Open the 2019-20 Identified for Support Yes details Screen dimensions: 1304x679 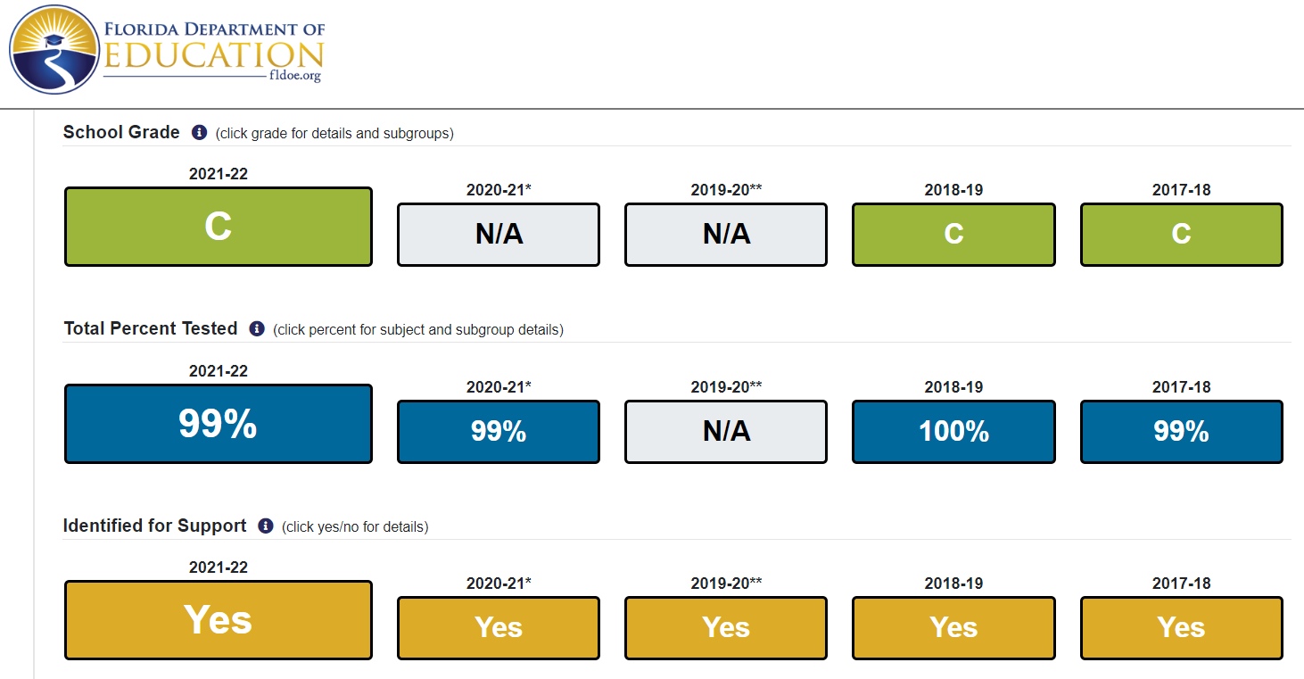pos(726,628)
